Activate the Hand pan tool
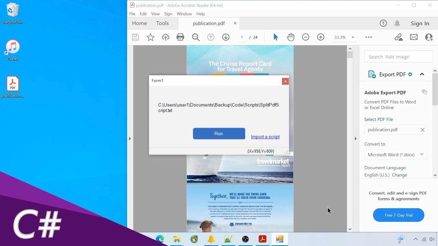Image resolution: width=438 pixels, height=246 pixels. [291, 37]
